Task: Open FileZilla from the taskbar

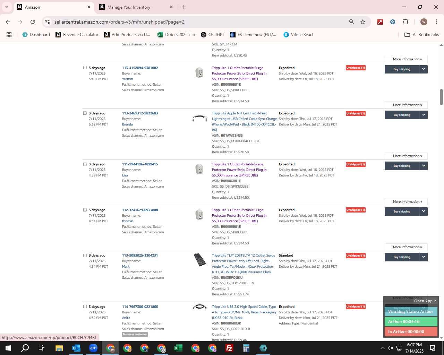Action: [x=229, y=348]
